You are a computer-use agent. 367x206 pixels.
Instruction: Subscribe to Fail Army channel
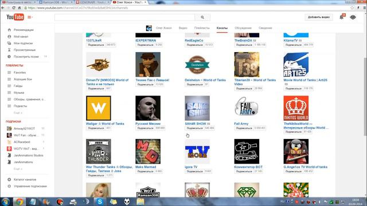[x=244, y=128]
